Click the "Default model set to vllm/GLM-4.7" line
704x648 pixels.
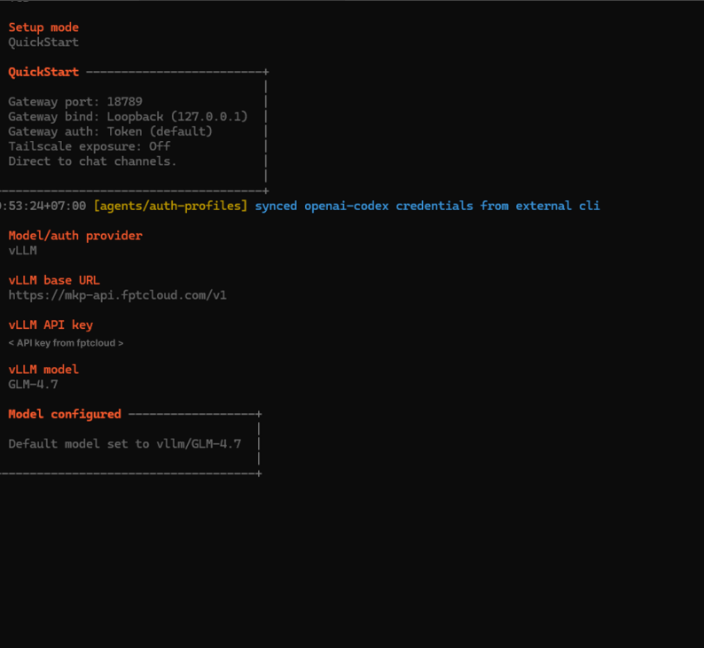(124, 444)
